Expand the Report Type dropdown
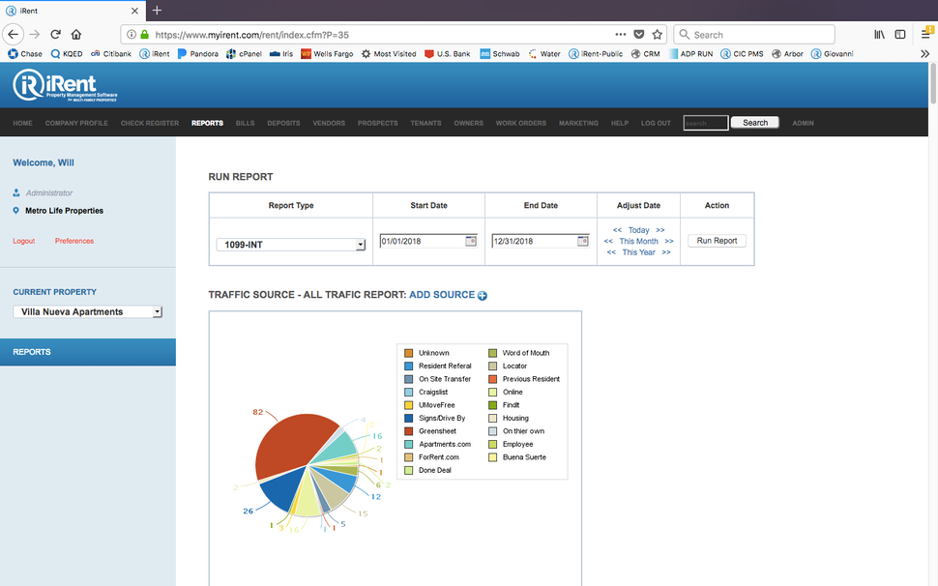Viewport: 938px width, 586px height. coord(291,245)
